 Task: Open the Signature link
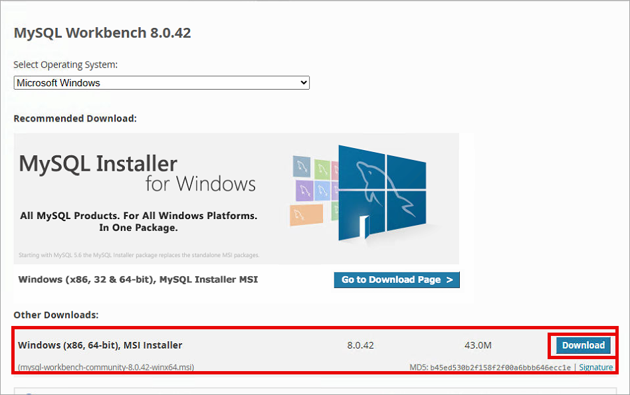point(596,367)
